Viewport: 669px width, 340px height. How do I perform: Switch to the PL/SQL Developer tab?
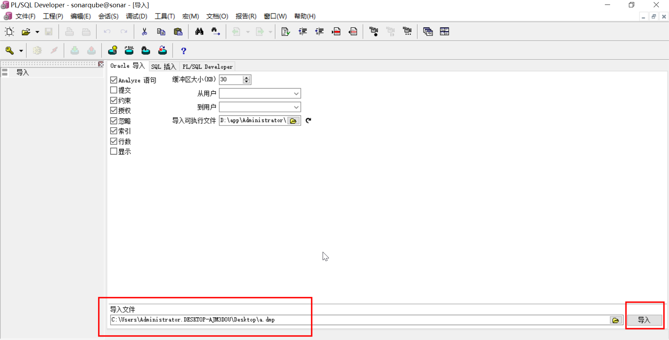(x=207, y=67)
